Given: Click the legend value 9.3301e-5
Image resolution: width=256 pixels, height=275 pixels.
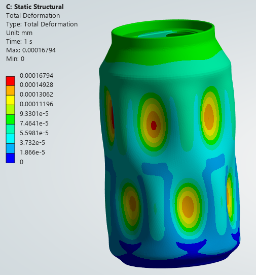Looking at the screenshot, I should pyautogui.click(x=34, y=114).
